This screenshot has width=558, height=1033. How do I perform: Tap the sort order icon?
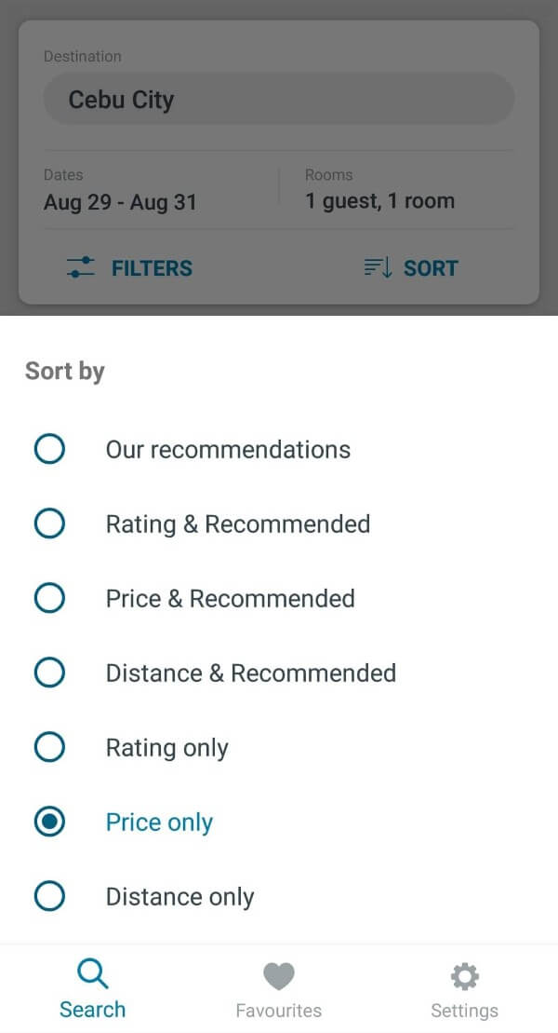(x=377, y=268)
